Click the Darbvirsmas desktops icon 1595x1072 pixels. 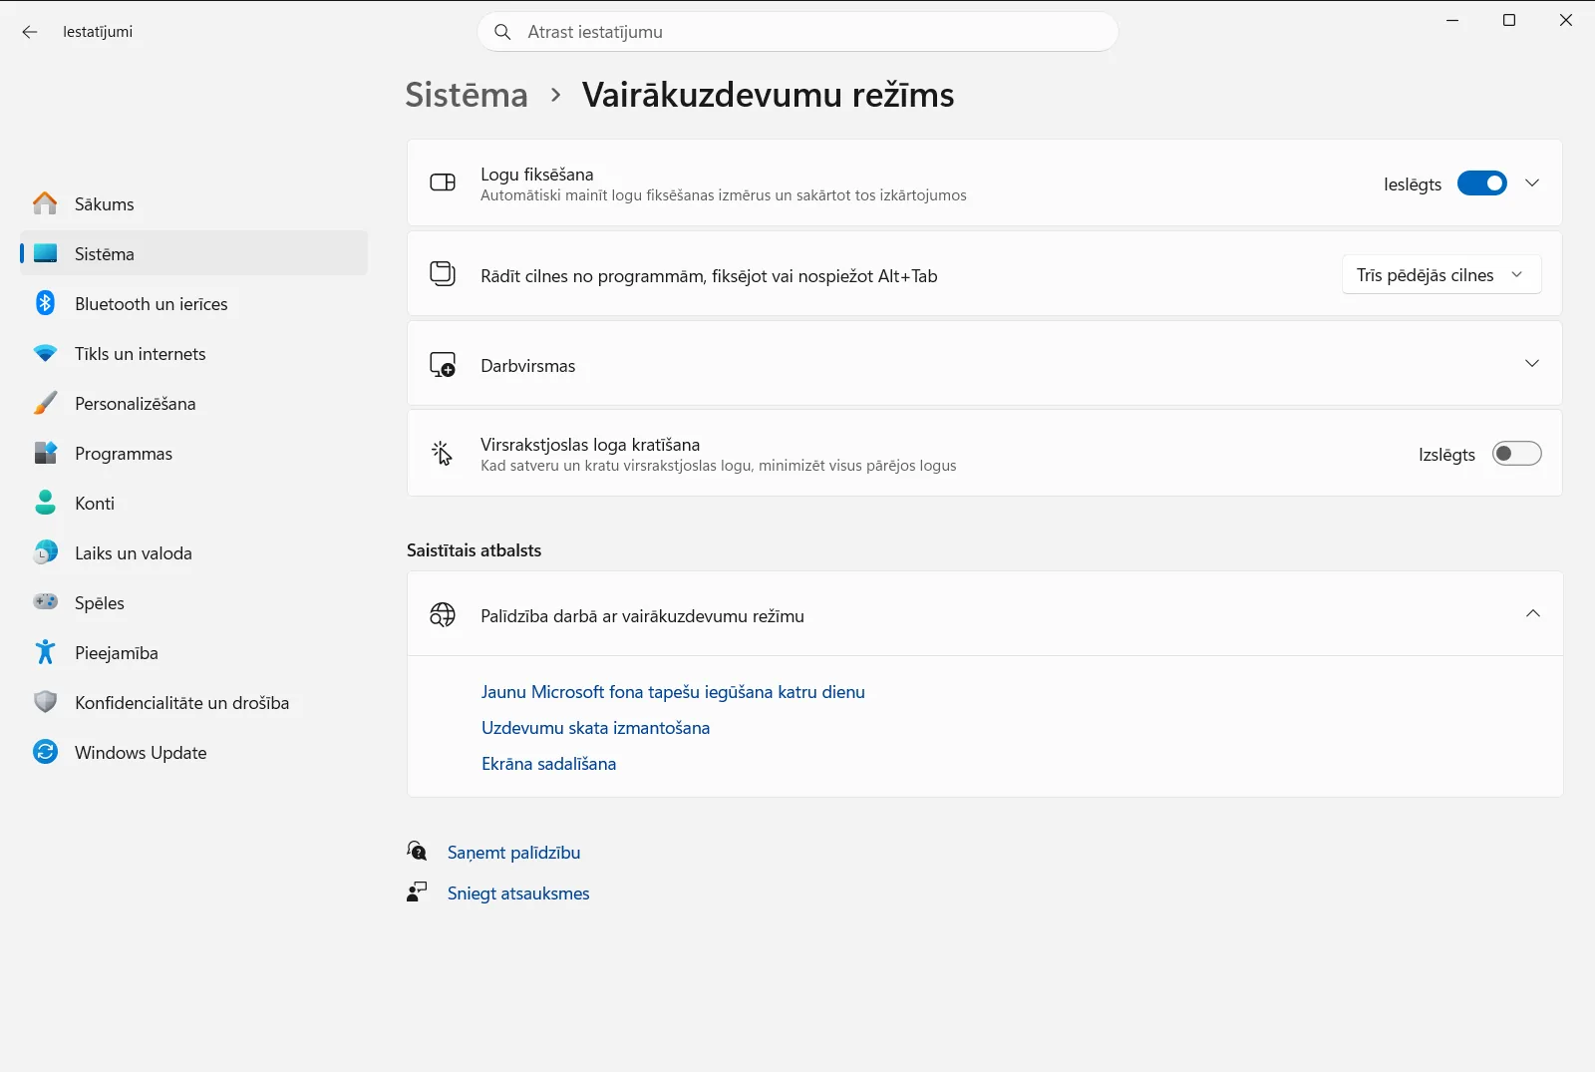[x=443, y=365]
